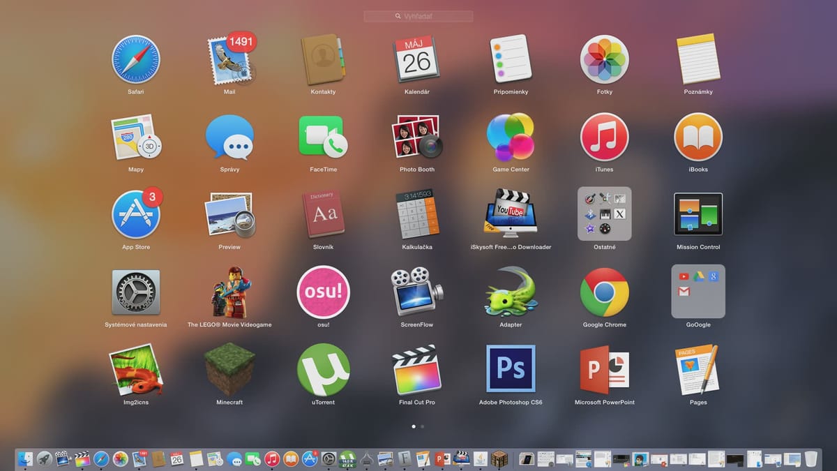Click the Vyhľadať search field

click(418, 16)
